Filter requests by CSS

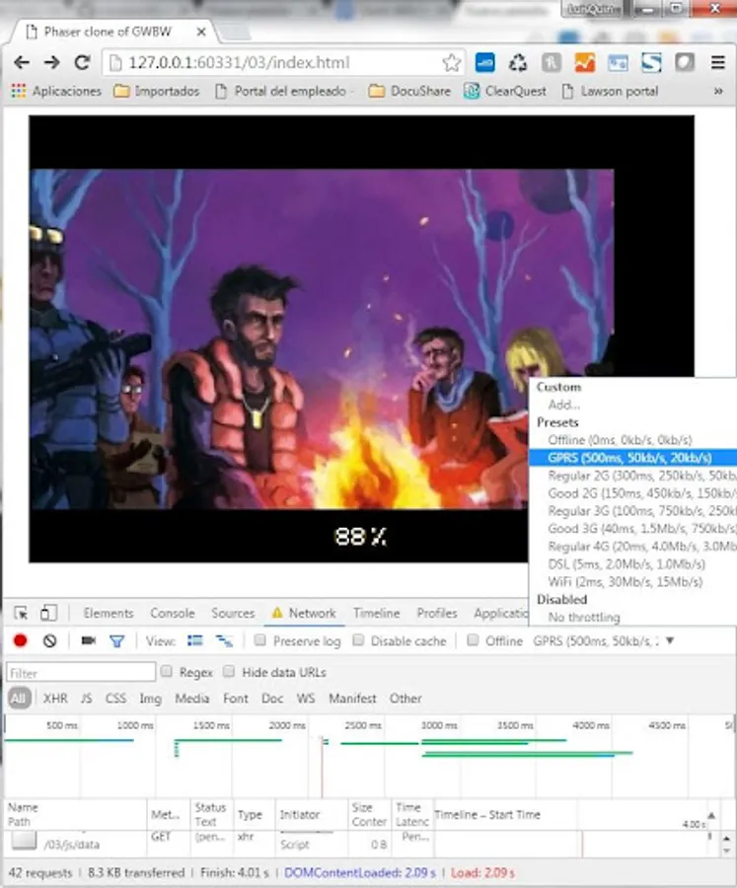(x=115, y=699)
